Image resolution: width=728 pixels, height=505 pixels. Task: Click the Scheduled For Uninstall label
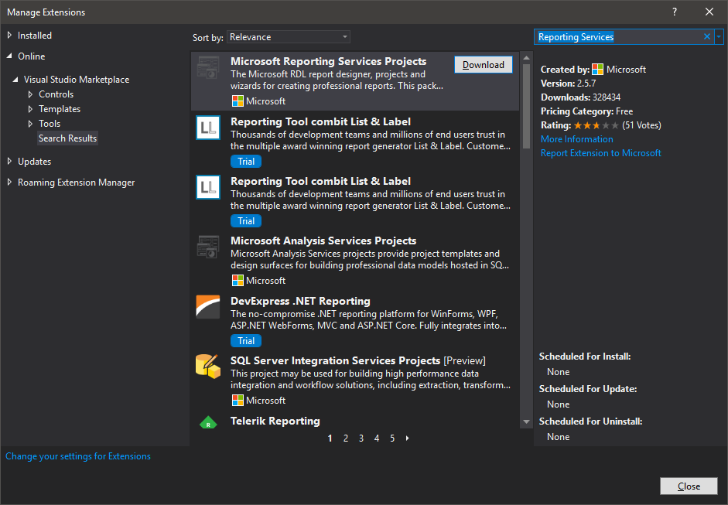coord(590,421)
